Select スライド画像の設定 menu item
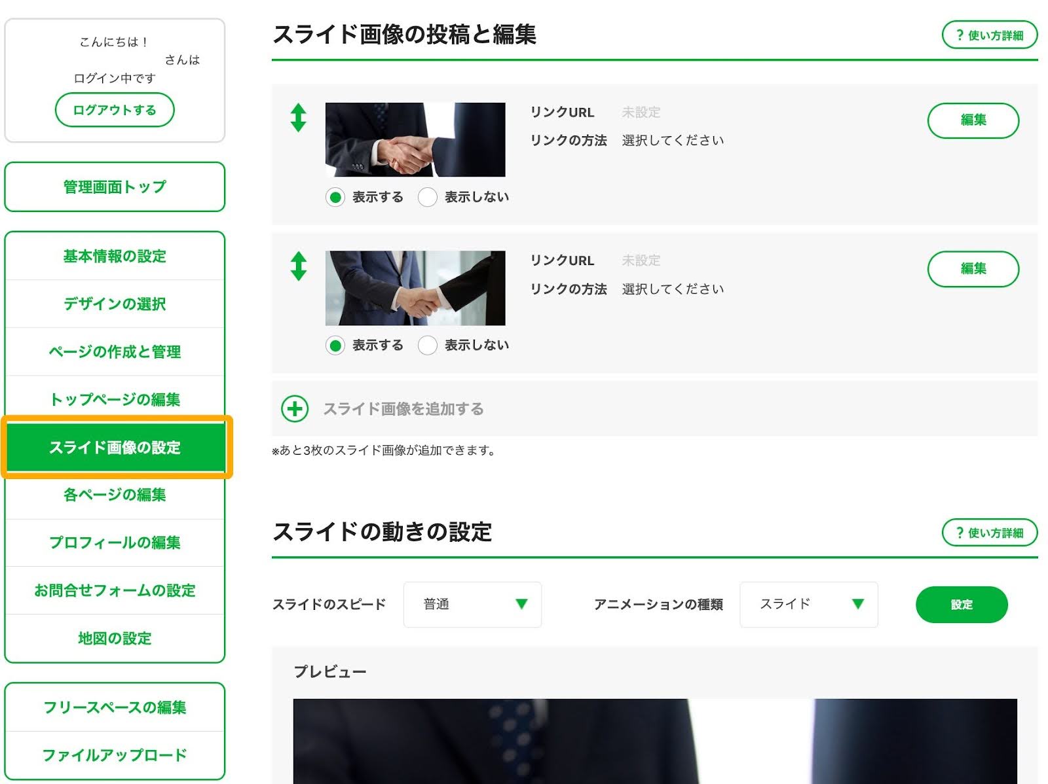This screenshot has height=784, width=1048. [x=116, y=447]
